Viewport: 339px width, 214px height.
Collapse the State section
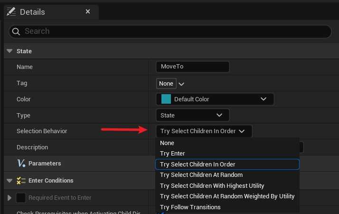coord(9,51)
